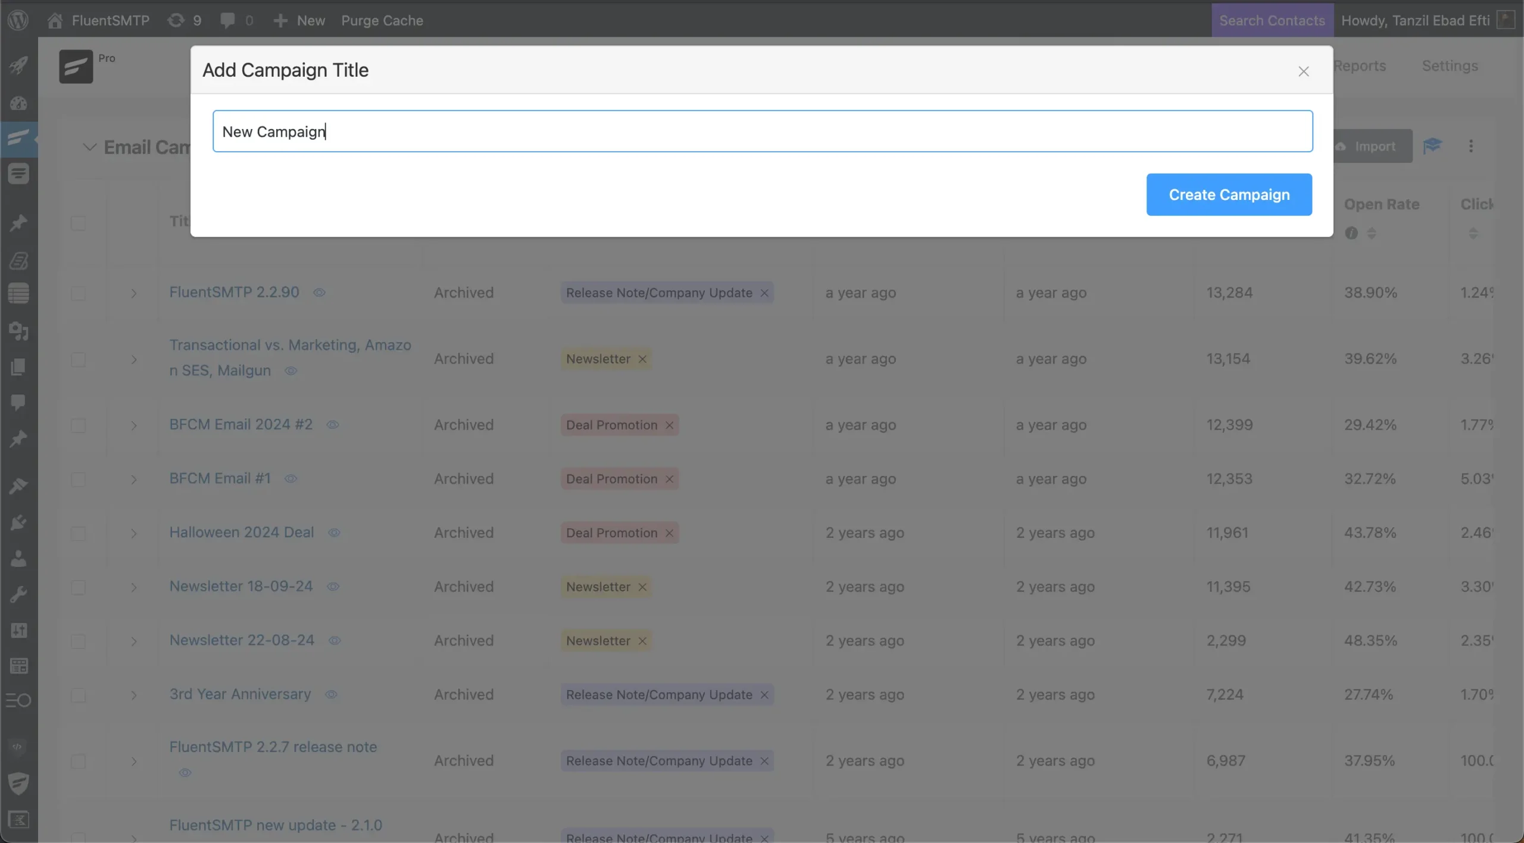Open the Settings sliders icon in sidebar
1524x843 pixels.
tap(18, 630)
